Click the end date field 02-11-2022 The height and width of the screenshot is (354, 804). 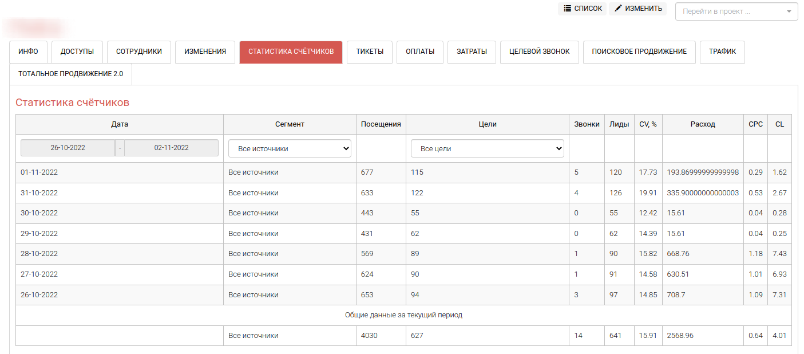[x=171, y=148]
